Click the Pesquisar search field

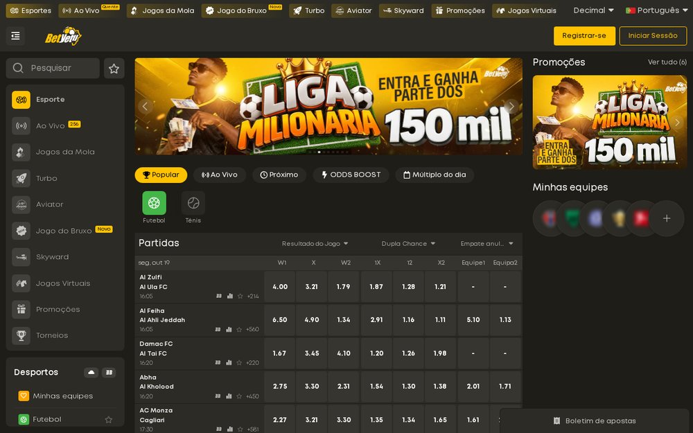(53, 69)
